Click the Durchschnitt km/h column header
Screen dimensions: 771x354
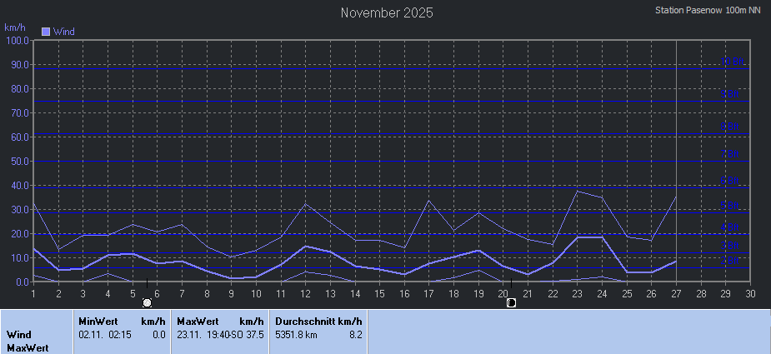click(318, 321)
